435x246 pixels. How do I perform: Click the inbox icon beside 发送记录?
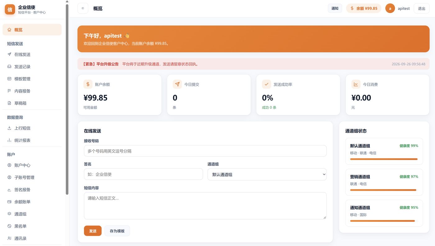tap(9, 66)
